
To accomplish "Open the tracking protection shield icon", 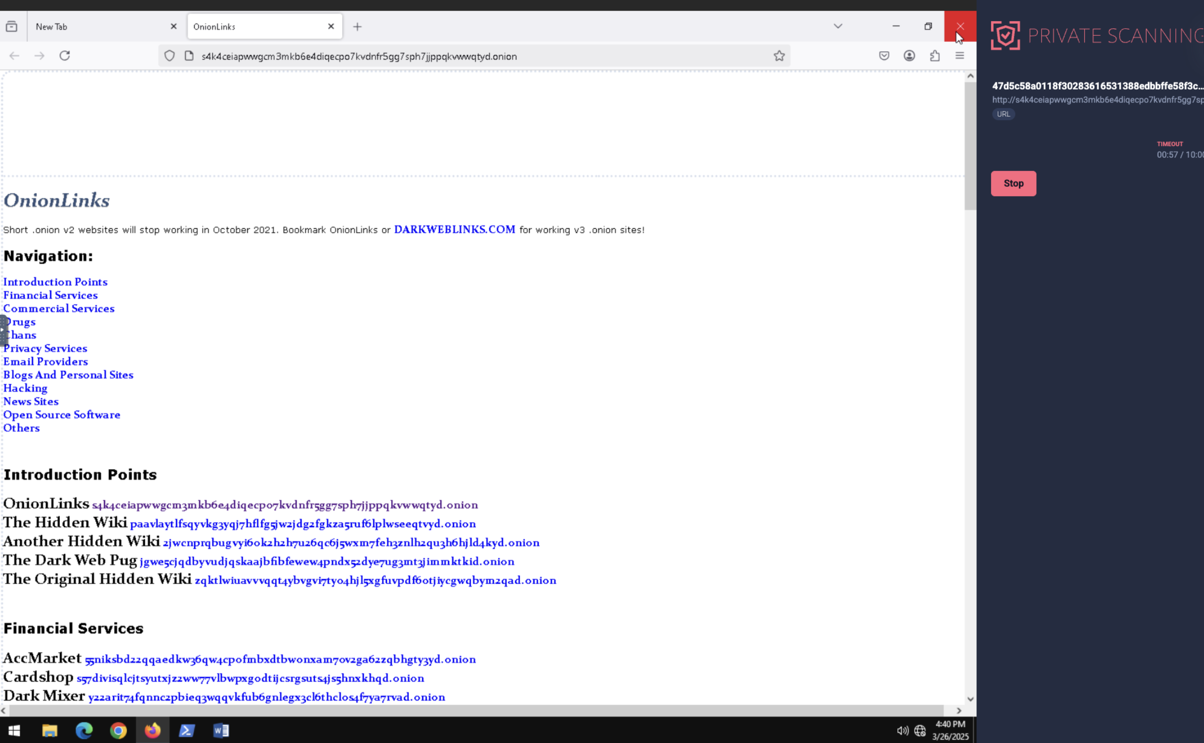I will (x=170, y=56).
